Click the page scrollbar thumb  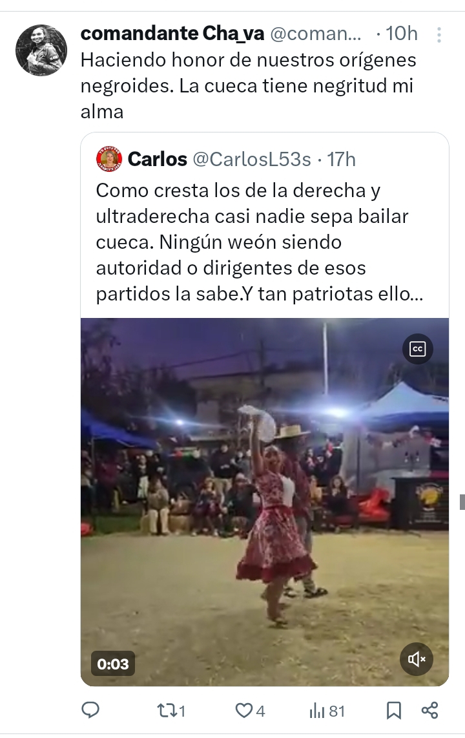tap(462, 502)
